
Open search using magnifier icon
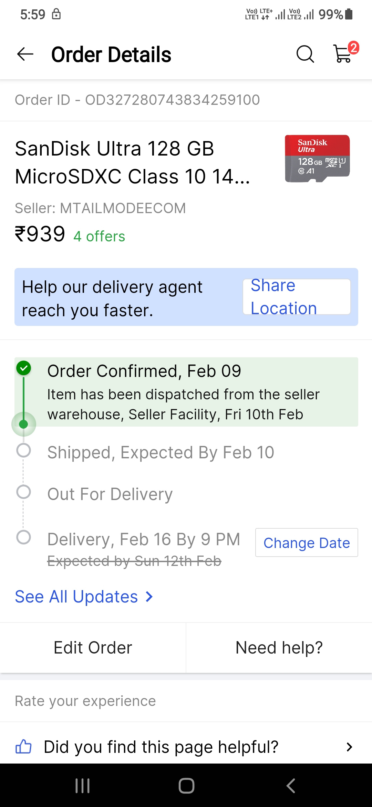pos(305,54)
